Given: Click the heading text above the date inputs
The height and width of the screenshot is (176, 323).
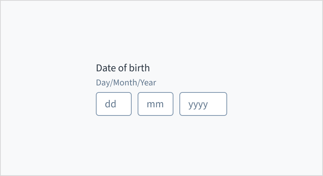Looking at the screenshot, I should [123, 68].
